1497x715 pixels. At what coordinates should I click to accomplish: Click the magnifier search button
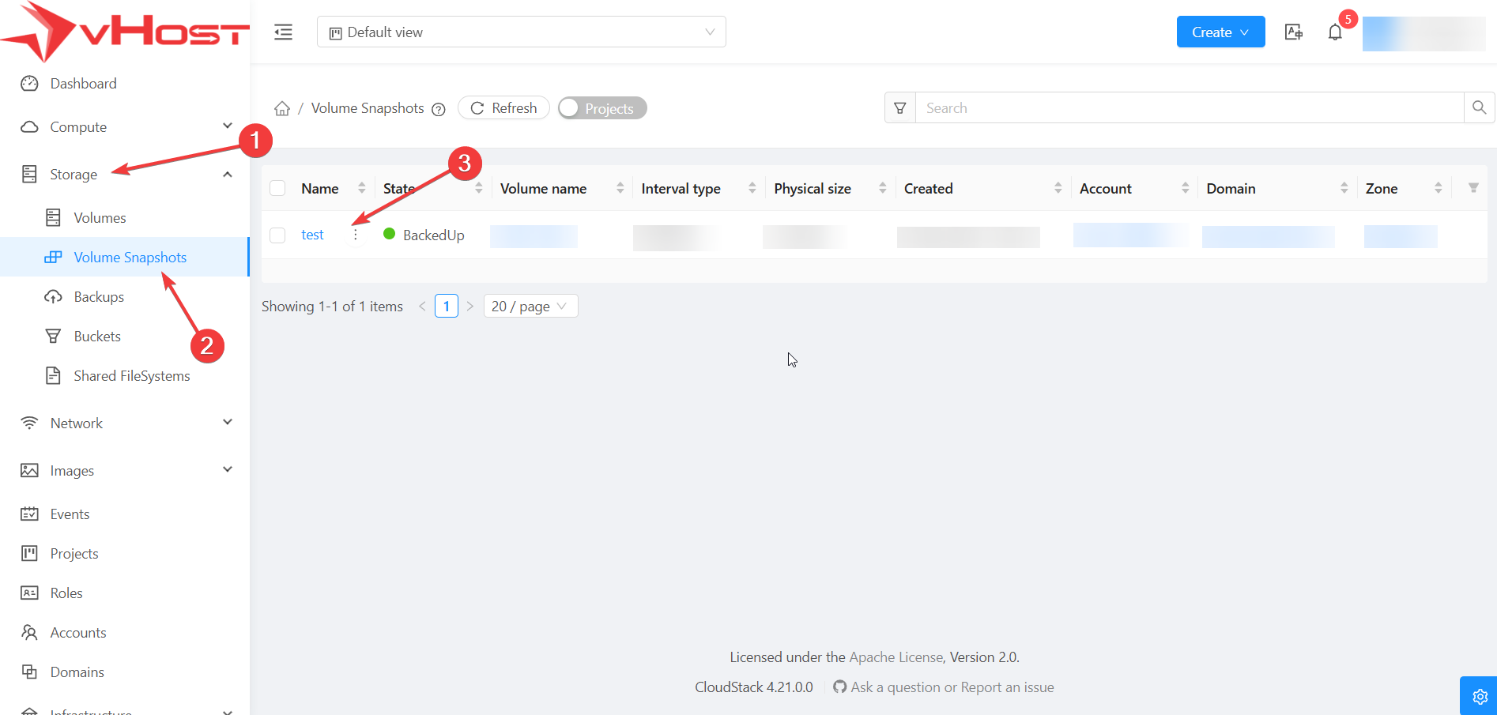1479,108
